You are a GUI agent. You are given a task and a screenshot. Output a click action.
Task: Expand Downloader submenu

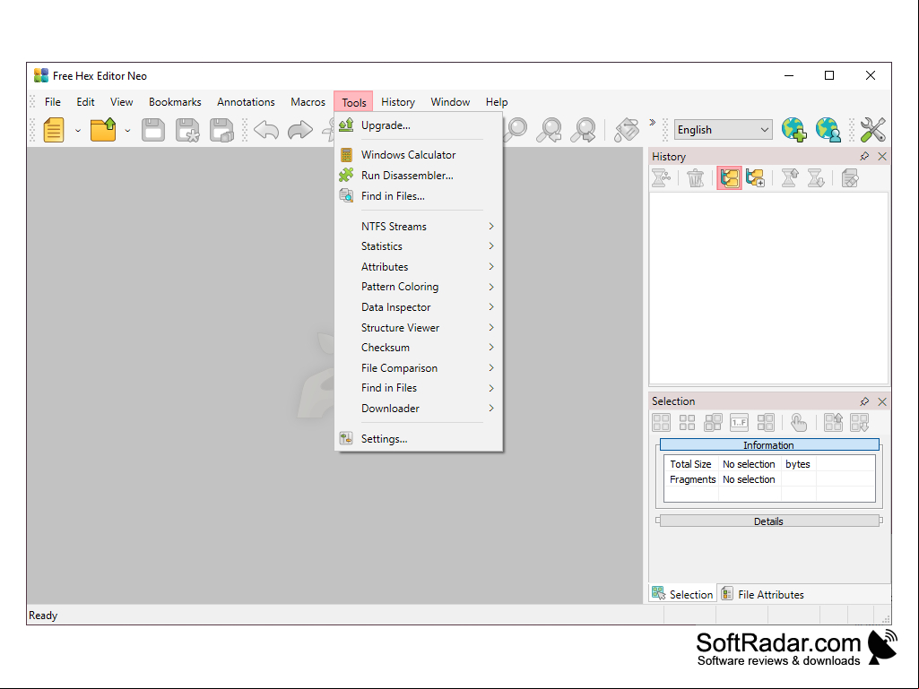pyautogui.click(x=419, y=409)
